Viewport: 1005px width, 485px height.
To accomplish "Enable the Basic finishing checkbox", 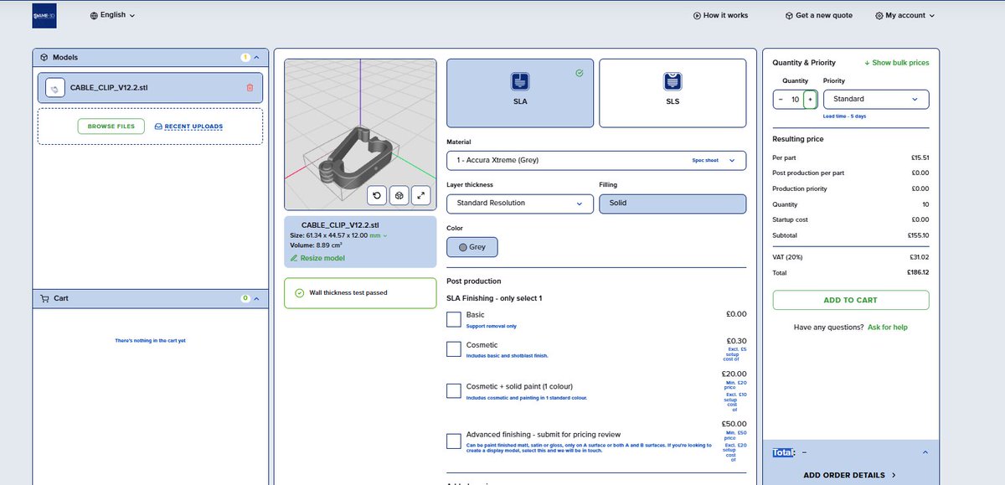I will (x=453, y=319).
